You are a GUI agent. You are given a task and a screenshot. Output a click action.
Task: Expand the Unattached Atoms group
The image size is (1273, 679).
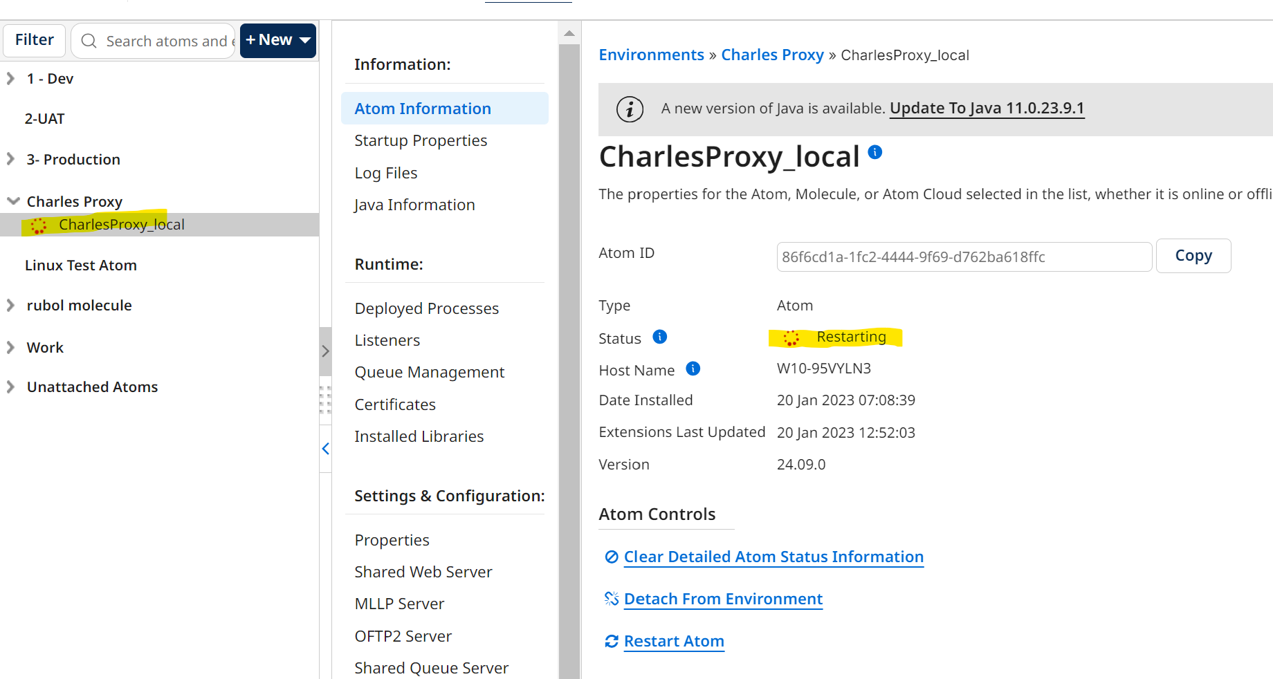pos(10,387)
